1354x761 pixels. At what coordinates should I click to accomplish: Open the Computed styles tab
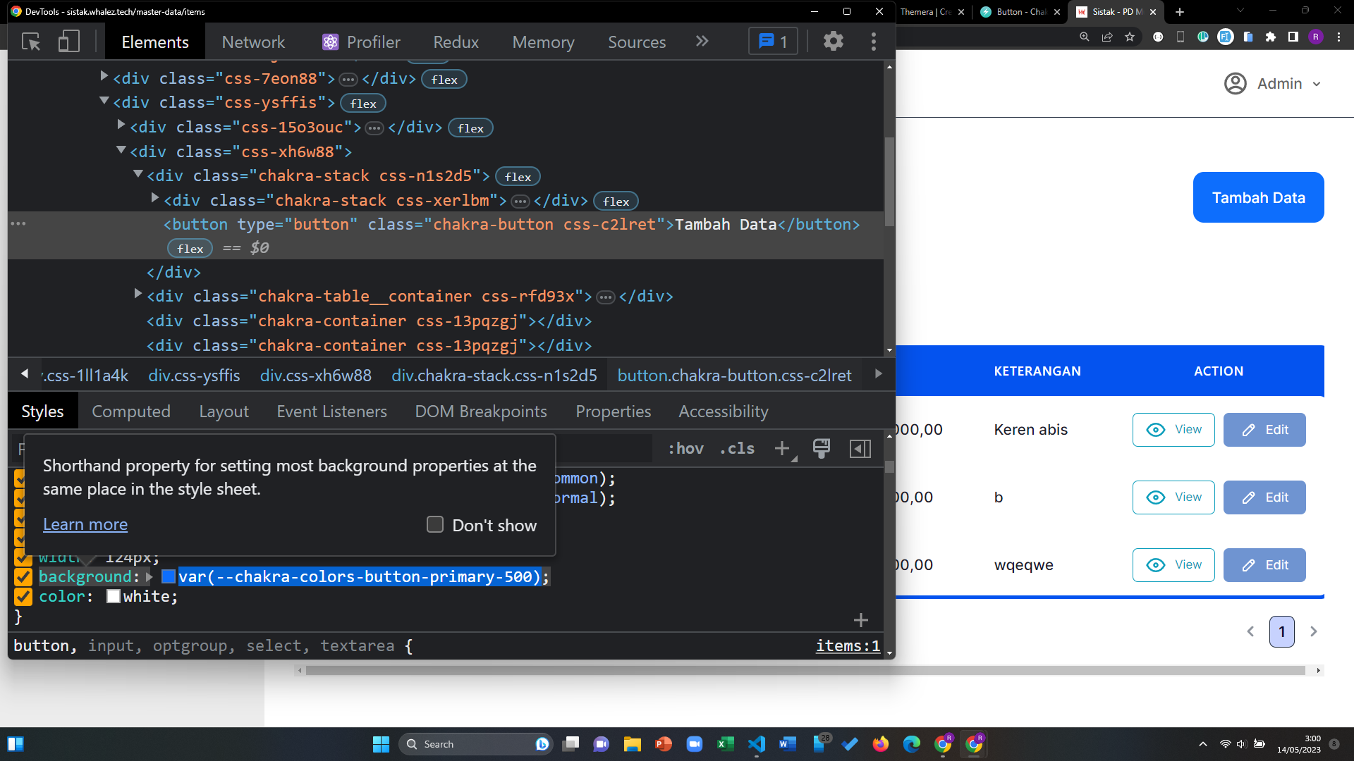point(131,411)
